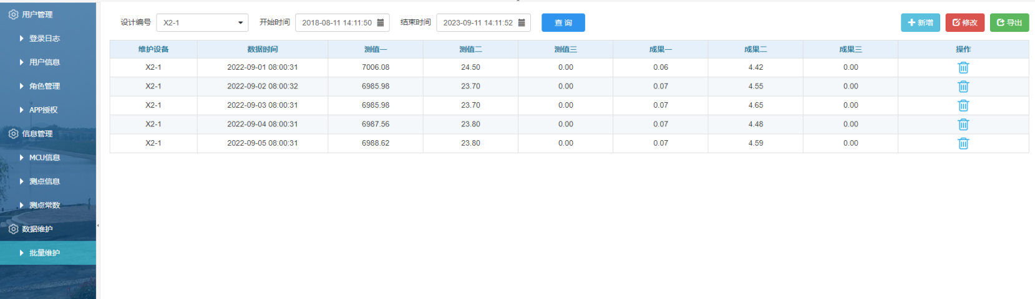Open the 设计编号 X2-1 dropdown
This screenshot has width=1035, height=299.
pos(202,23)
